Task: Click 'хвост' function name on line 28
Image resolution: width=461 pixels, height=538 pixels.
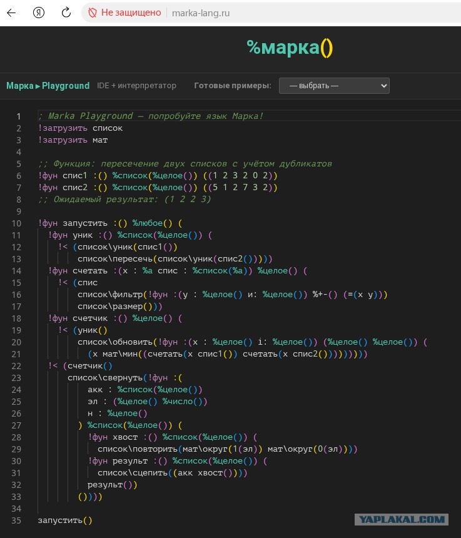Action: [125, 437]
